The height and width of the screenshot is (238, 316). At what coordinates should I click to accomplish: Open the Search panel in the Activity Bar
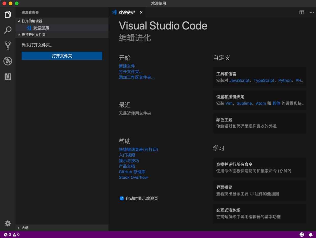(x=8, y=30)
